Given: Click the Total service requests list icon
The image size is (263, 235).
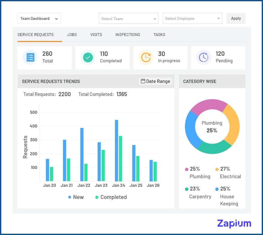Looking at the screenshot, I should coord(30,57).
